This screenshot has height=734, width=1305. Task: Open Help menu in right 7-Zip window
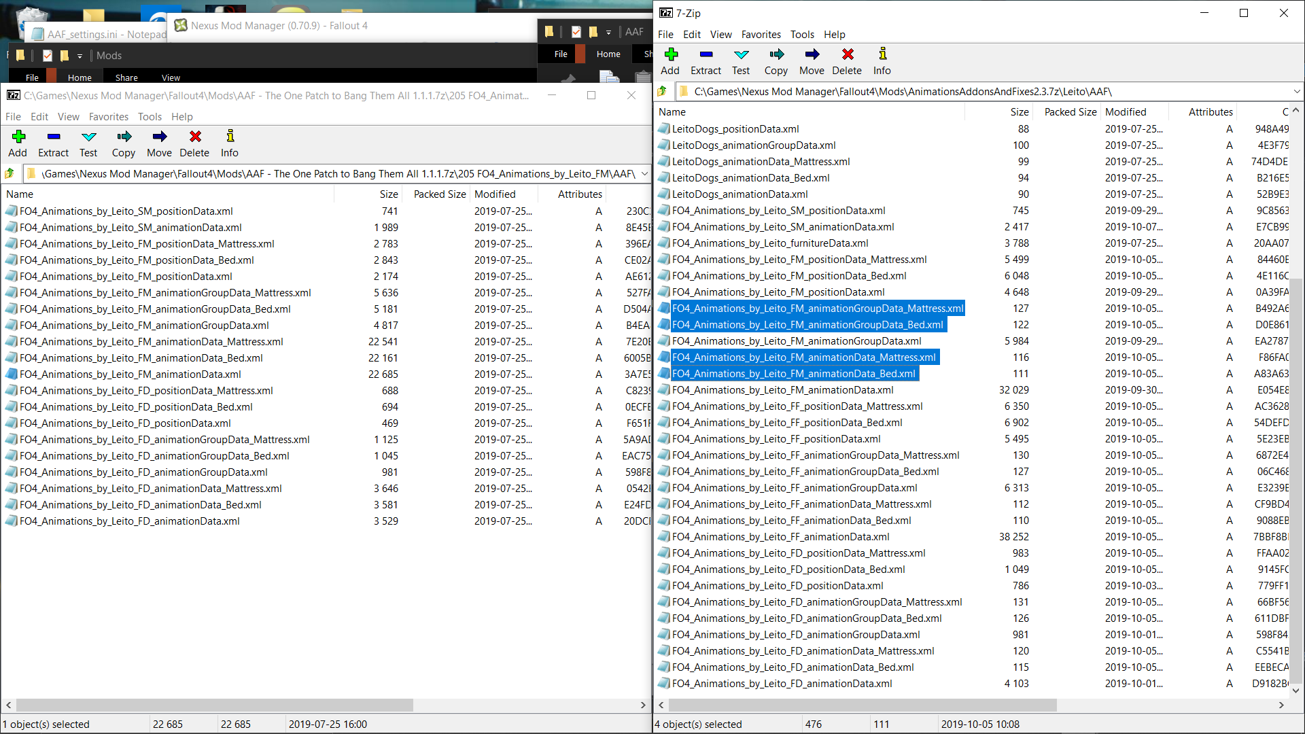point(835,35)
